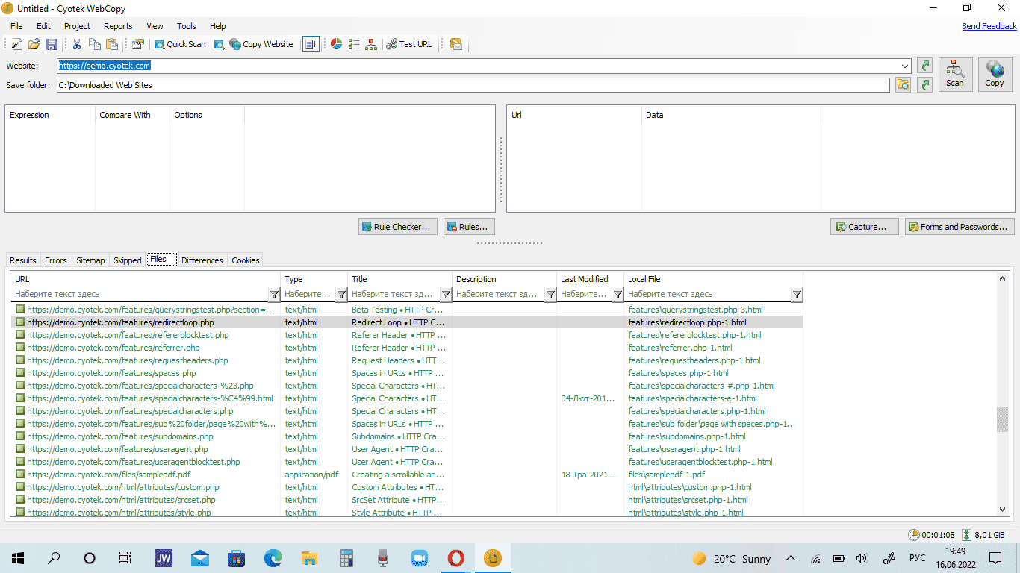Click the scissors cut icon
Screen dimensions: 1020x573
(x=76, y=44)
